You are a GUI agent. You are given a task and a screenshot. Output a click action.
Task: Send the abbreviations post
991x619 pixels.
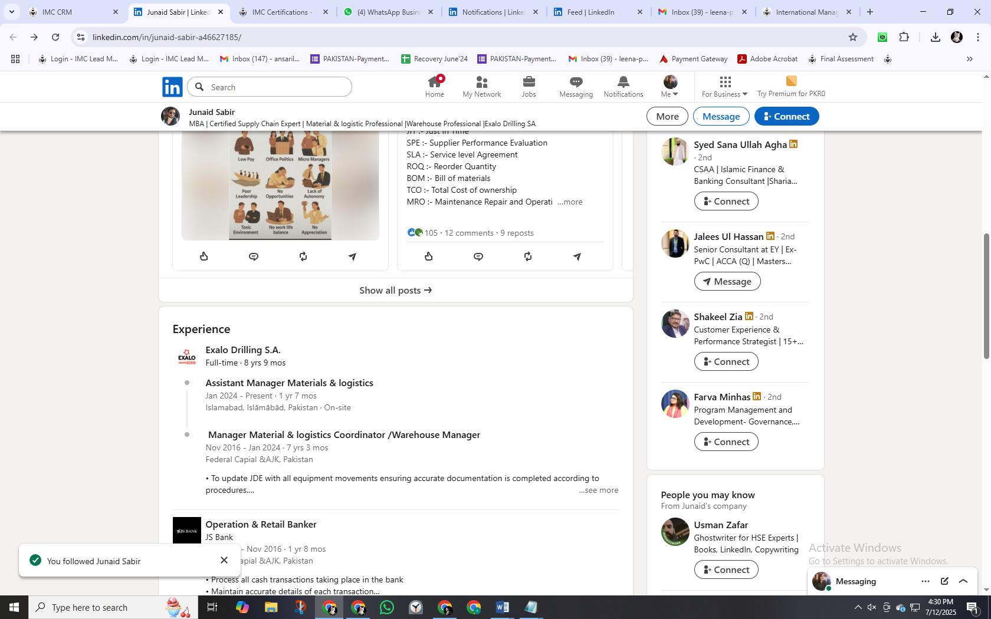577,256
